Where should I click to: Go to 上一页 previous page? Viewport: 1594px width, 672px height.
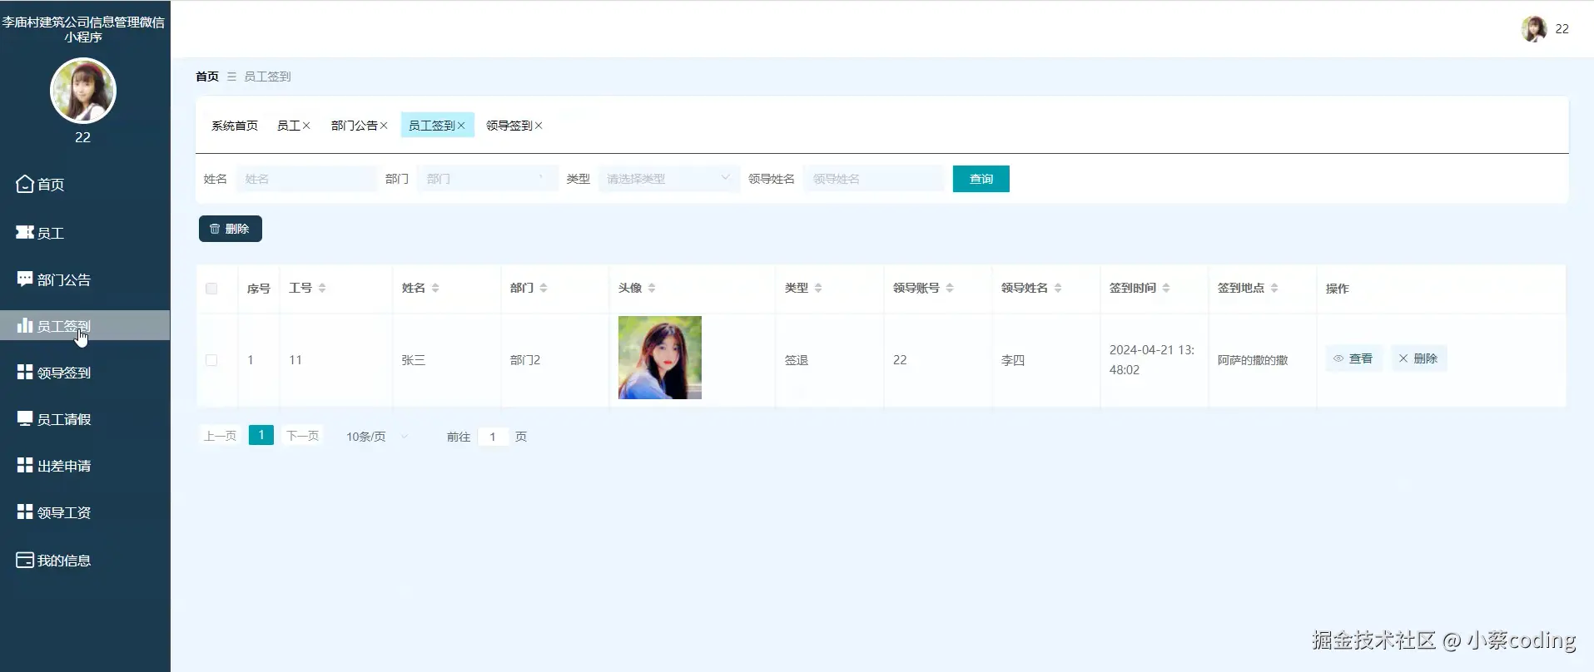(x=220, y=436)
